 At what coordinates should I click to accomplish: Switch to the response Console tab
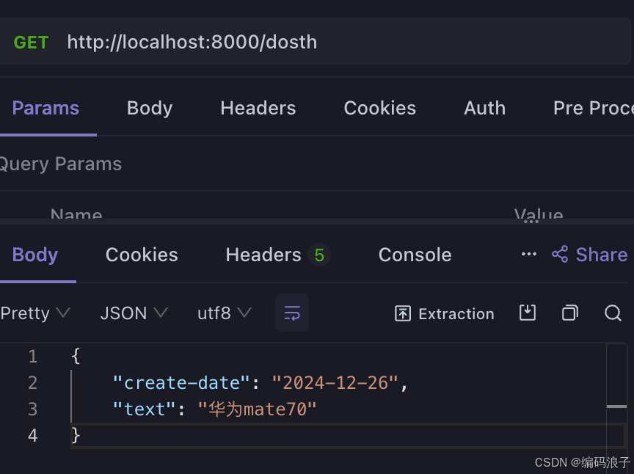pyautogui.click(x=415, y=255)
